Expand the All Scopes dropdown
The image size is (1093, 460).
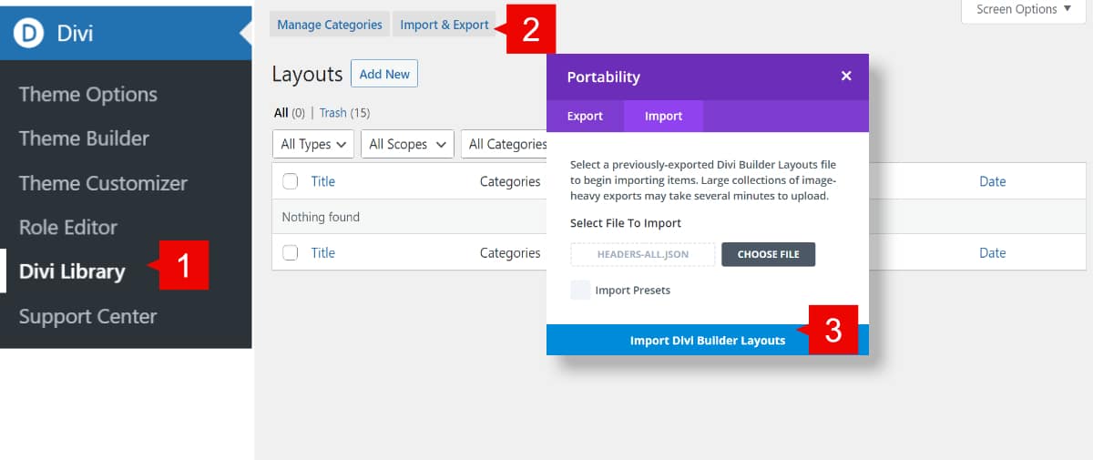[407, 144]
